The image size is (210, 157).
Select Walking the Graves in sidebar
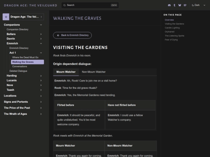28,62
